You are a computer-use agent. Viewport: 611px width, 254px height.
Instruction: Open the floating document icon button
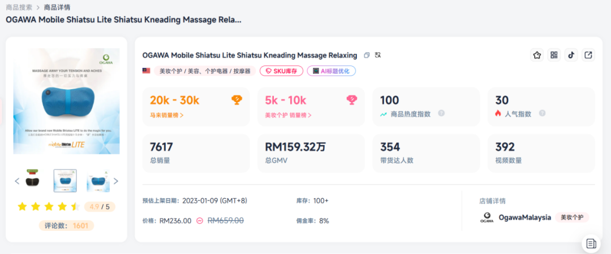coord(591,244)
